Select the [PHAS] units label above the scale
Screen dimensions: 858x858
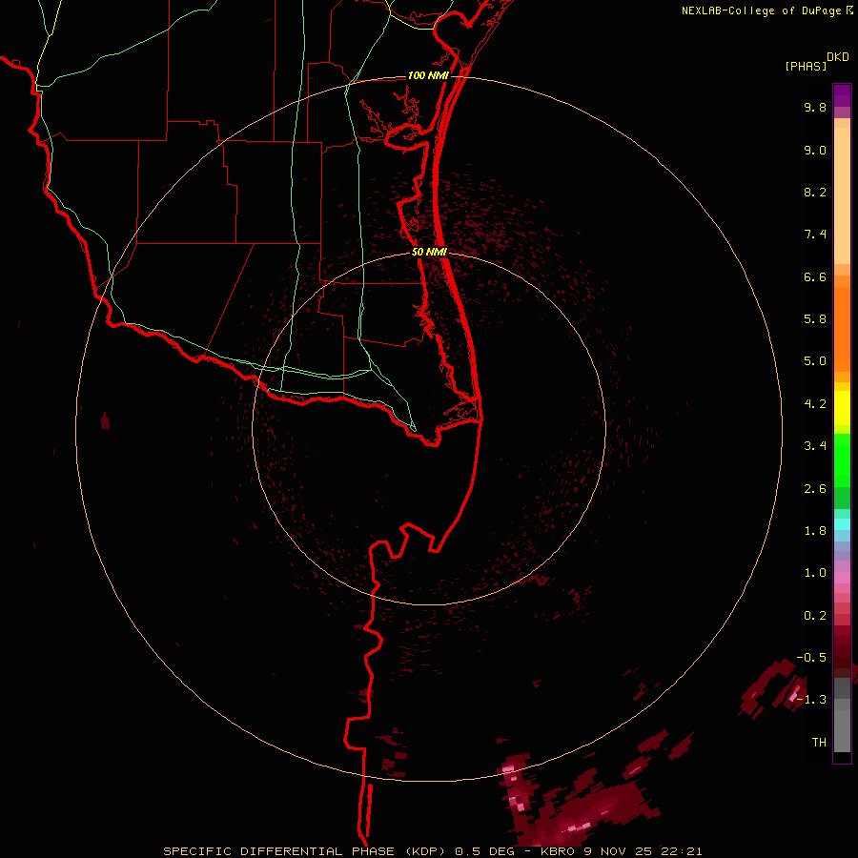(x=806, y=66)
